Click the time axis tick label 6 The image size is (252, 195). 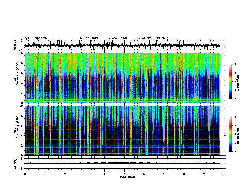click(x=144, y=174)
